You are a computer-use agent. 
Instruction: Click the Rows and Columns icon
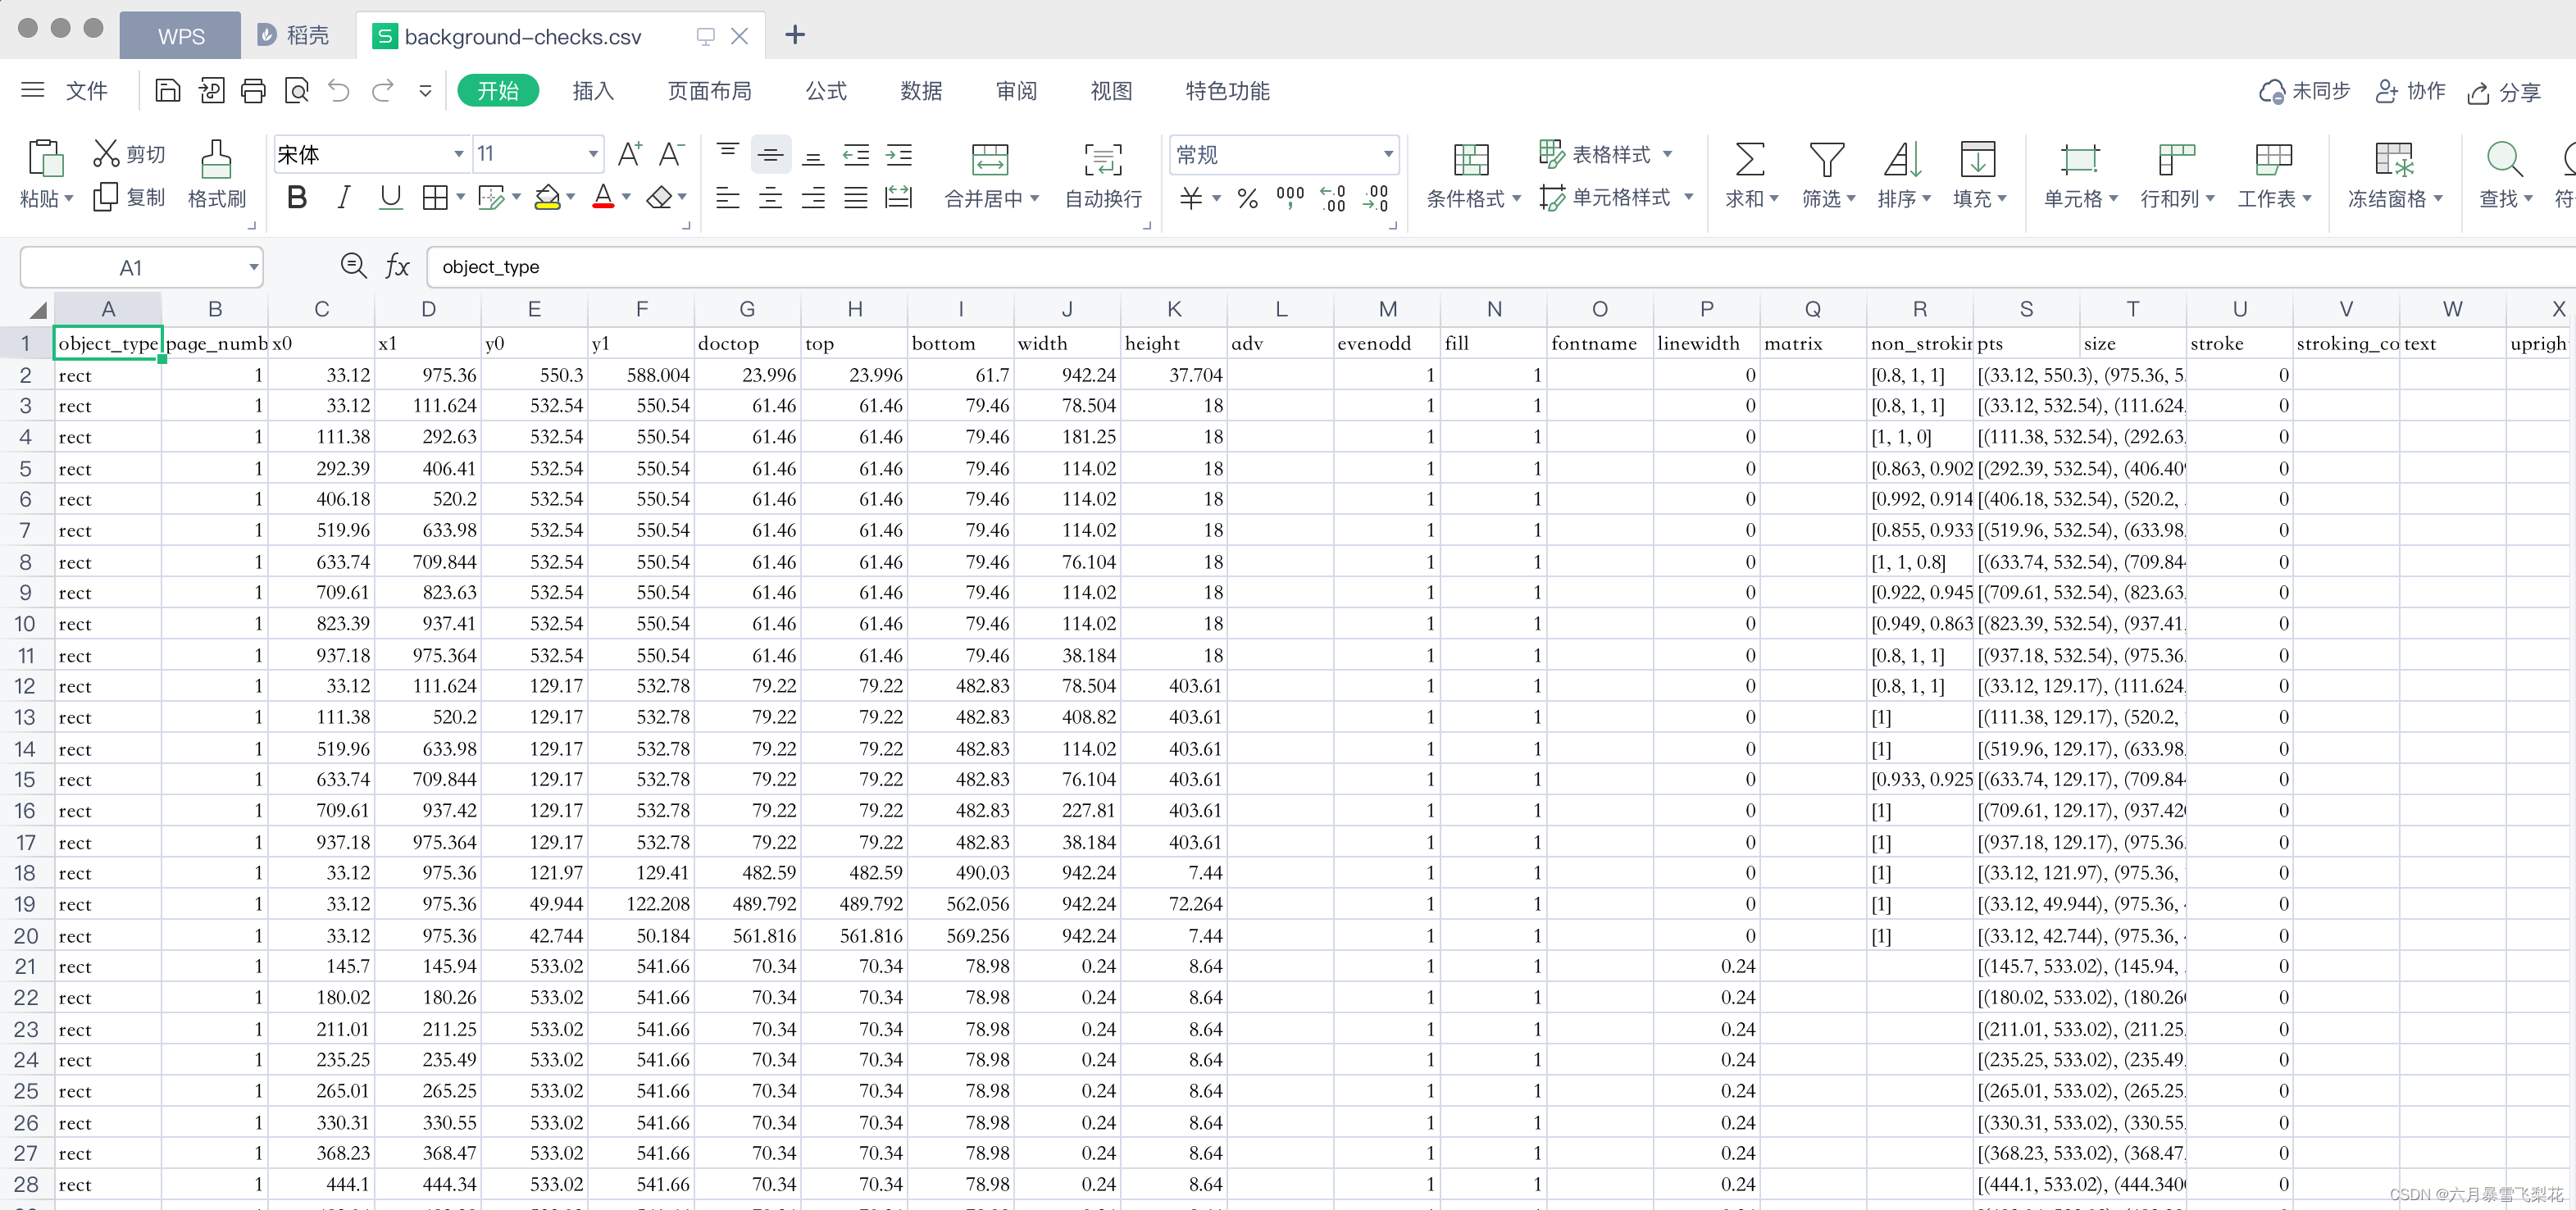point(2176,159)
